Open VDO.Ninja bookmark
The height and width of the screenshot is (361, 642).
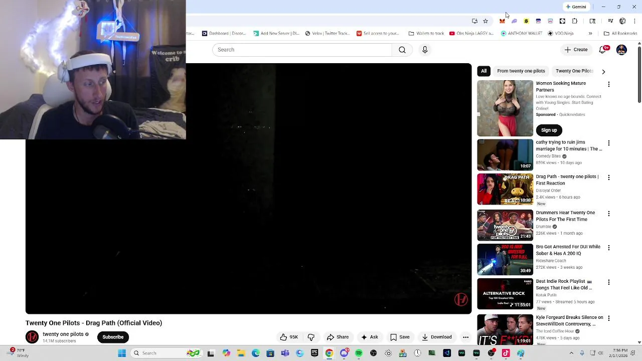[560, 34]
